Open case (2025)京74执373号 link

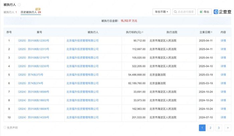[30, 75]
